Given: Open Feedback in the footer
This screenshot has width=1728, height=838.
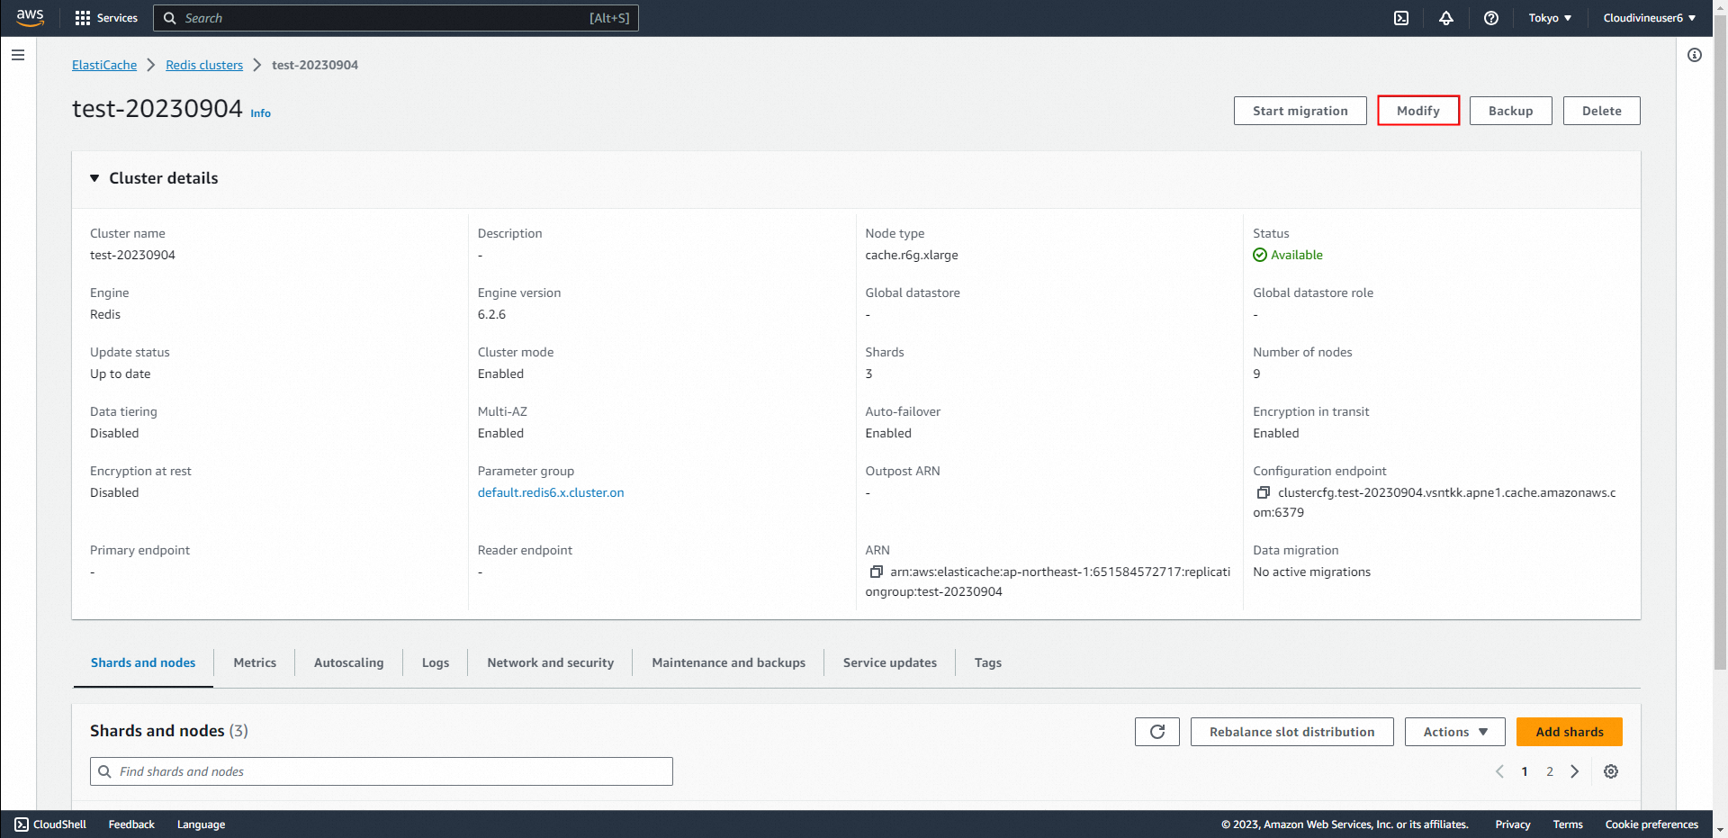Looking at the screenshot, I should 131,824.
